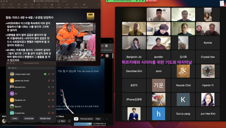Image resolution: width=226 pixels, height=128 pixels.
Task: Open PDF file icon on desktop
Action: click(222, 4)
